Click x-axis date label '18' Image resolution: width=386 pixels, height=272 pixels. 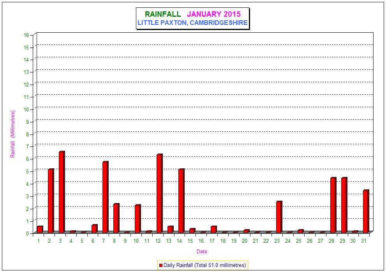click(x=223, y=241)
